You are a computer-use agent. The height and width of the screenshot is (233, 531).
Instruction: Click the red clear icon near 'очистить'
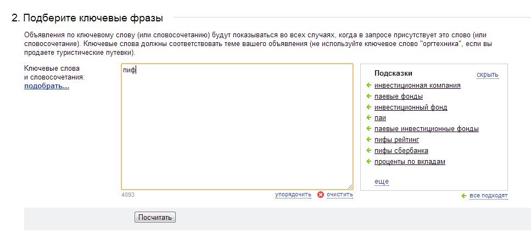pyautogui.click(x=320, y=195)
